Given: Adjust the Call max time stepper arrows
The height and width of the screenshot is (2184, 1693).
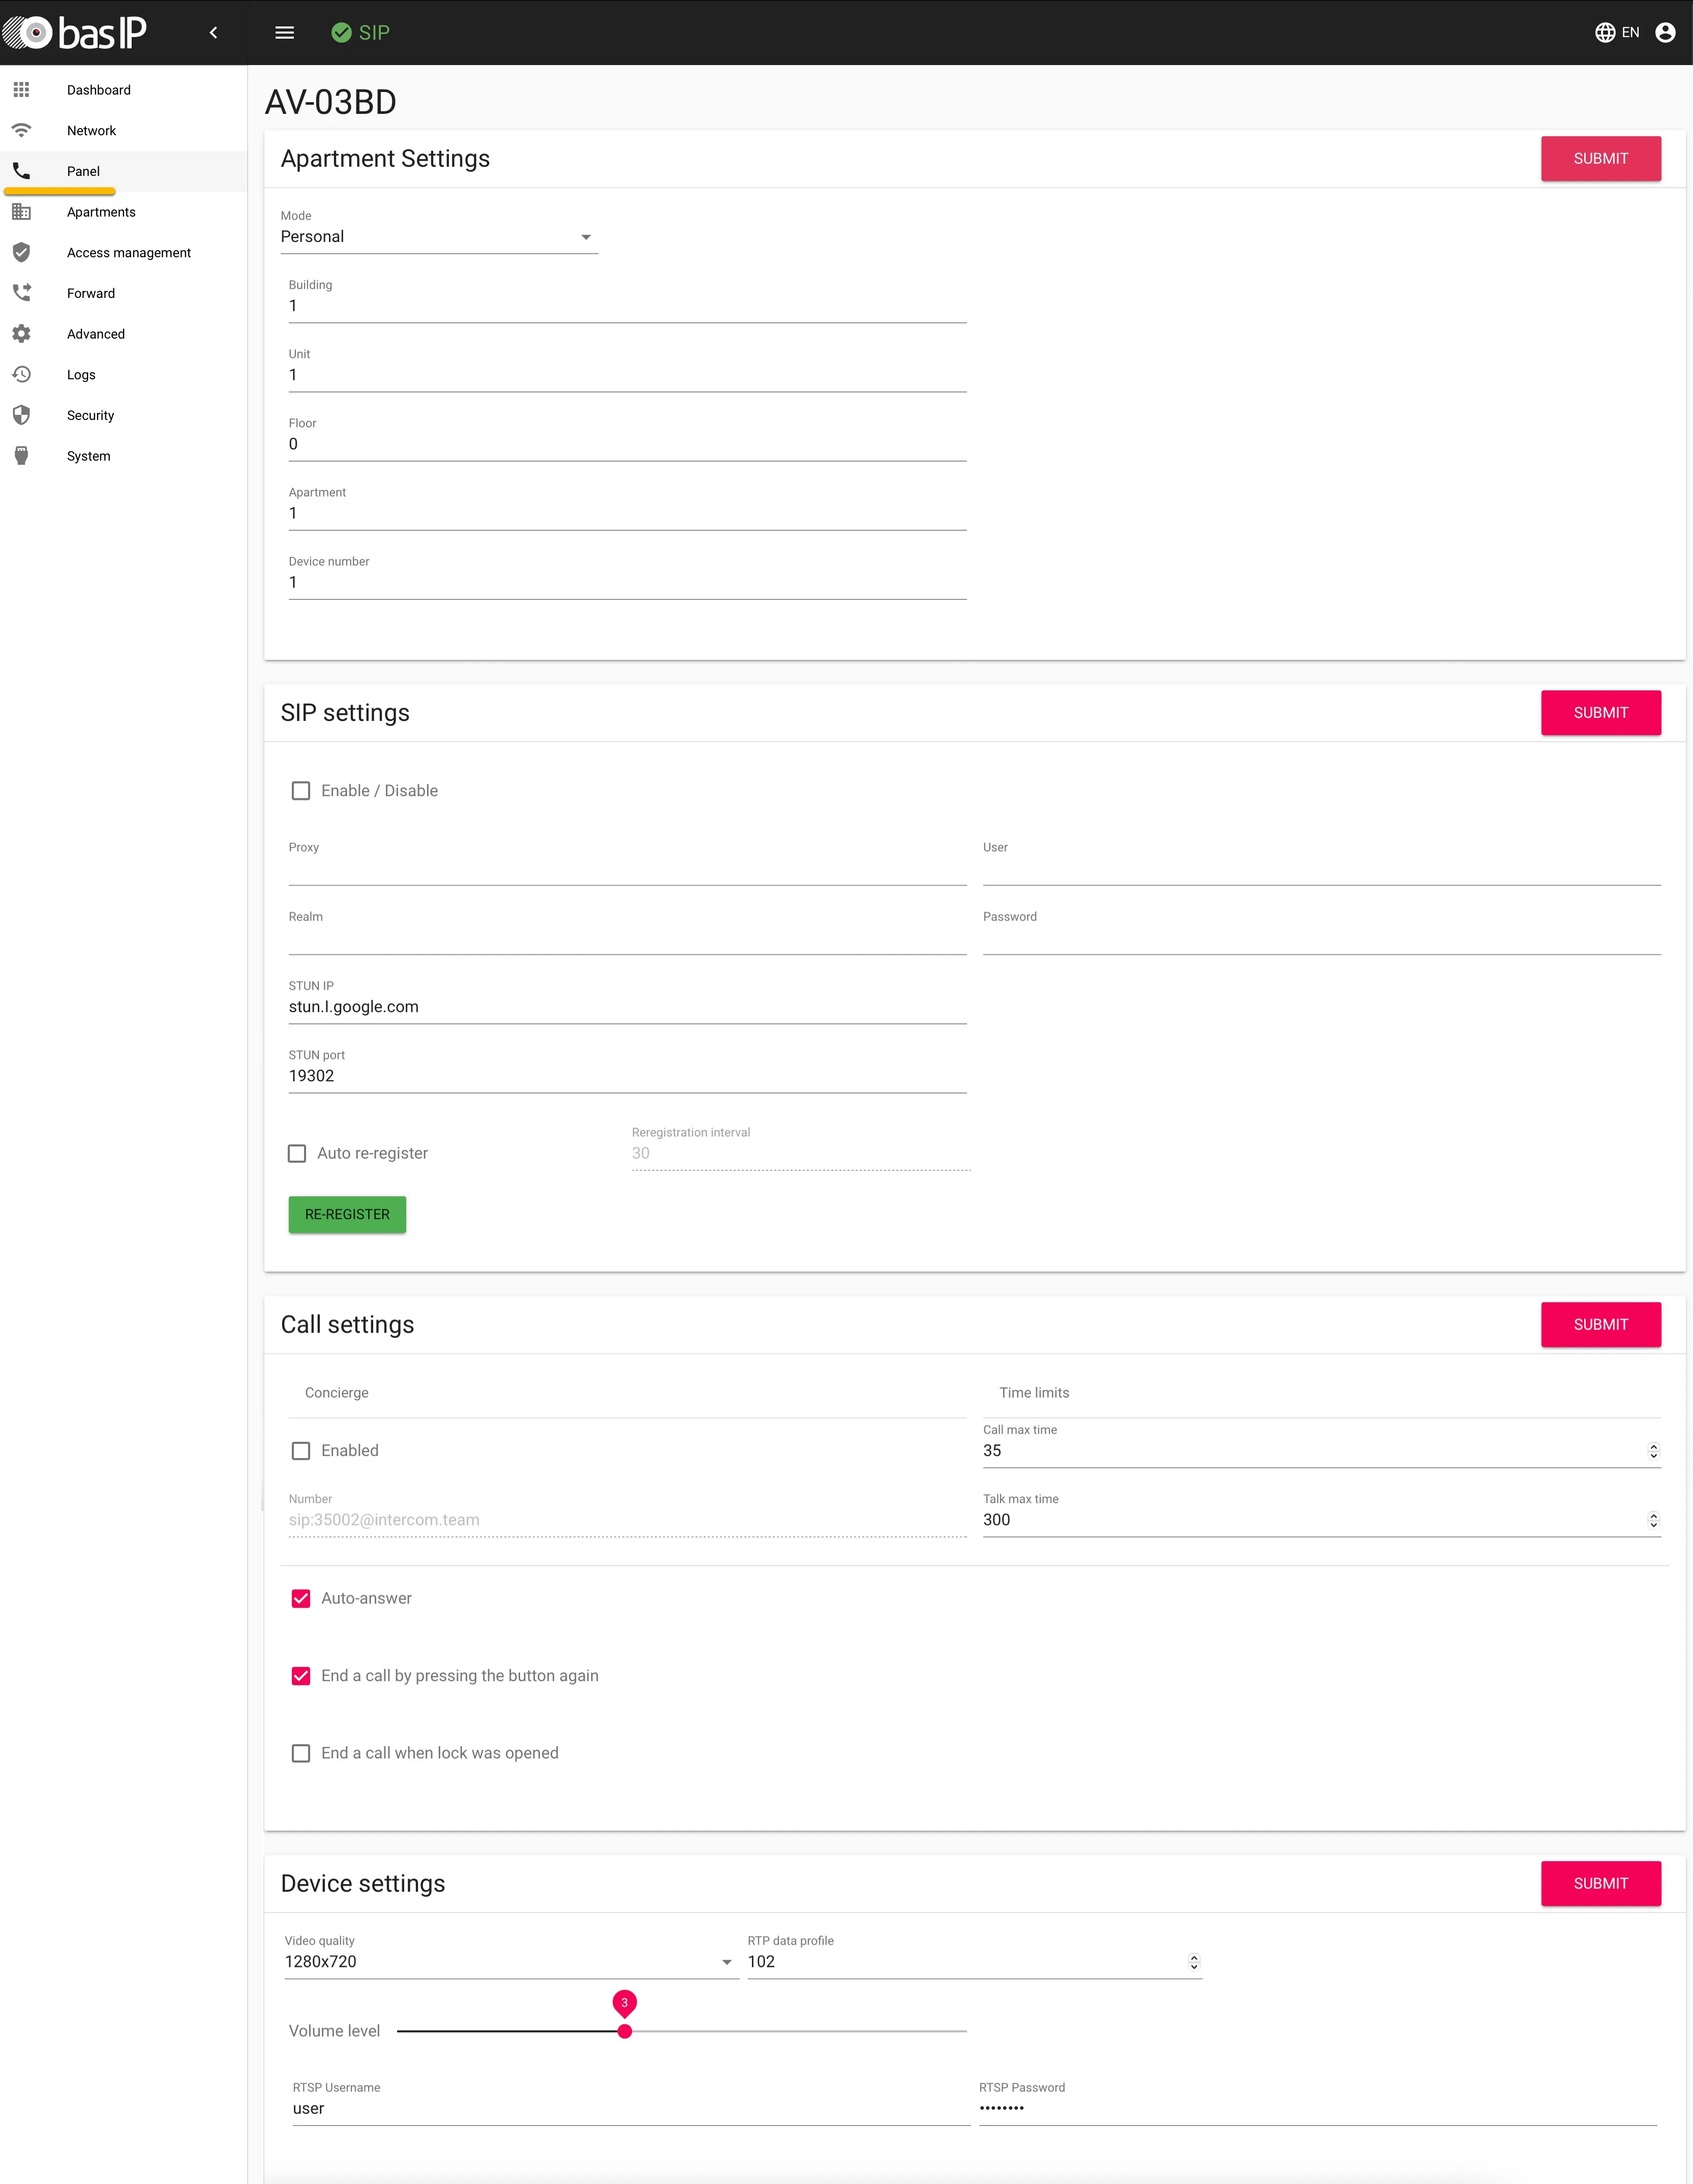Looking at the screenshot, I should click(x=1653, y=1451).
